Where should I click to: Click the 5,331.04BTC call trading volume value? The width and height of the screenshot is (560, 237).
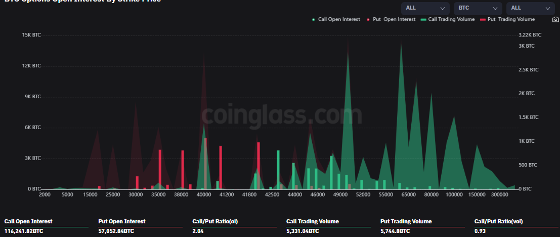303,231
